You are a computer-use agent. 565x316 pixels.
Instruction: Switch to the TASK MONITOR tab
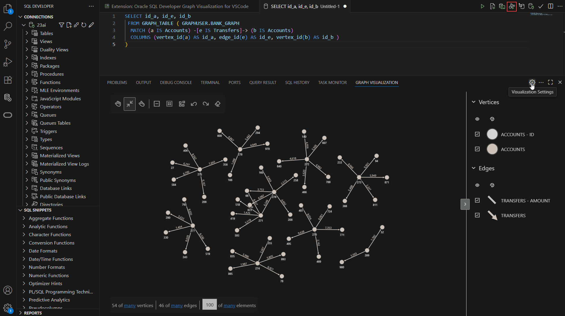point(332,82)
